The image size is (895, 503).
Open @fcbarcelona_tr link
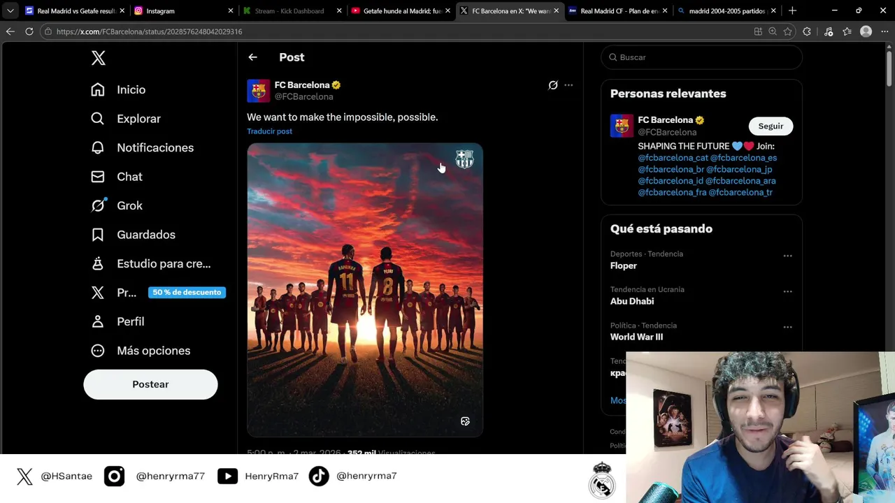740,192
